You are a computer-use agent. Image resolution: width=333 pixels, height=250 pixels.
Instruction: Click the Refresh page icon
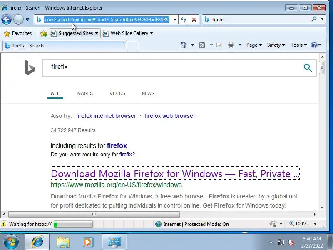184,20
